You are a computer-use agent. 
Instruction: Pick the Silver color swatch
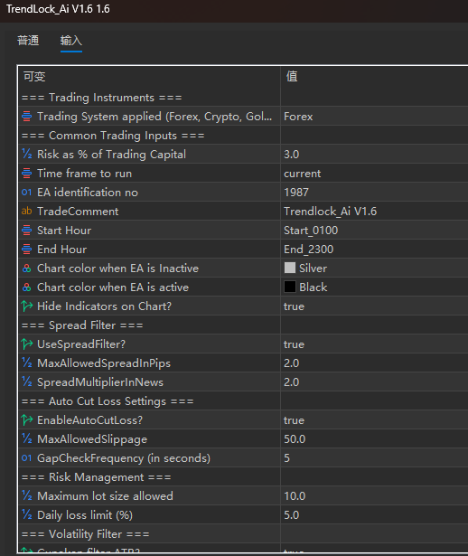point(290,268)
